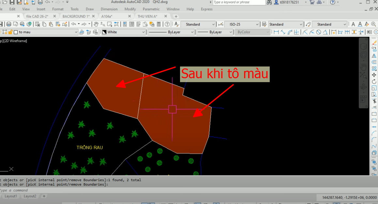The image size is (378, 204).
Task: Close the A104a* drawing tab
Action: (129, 16)
